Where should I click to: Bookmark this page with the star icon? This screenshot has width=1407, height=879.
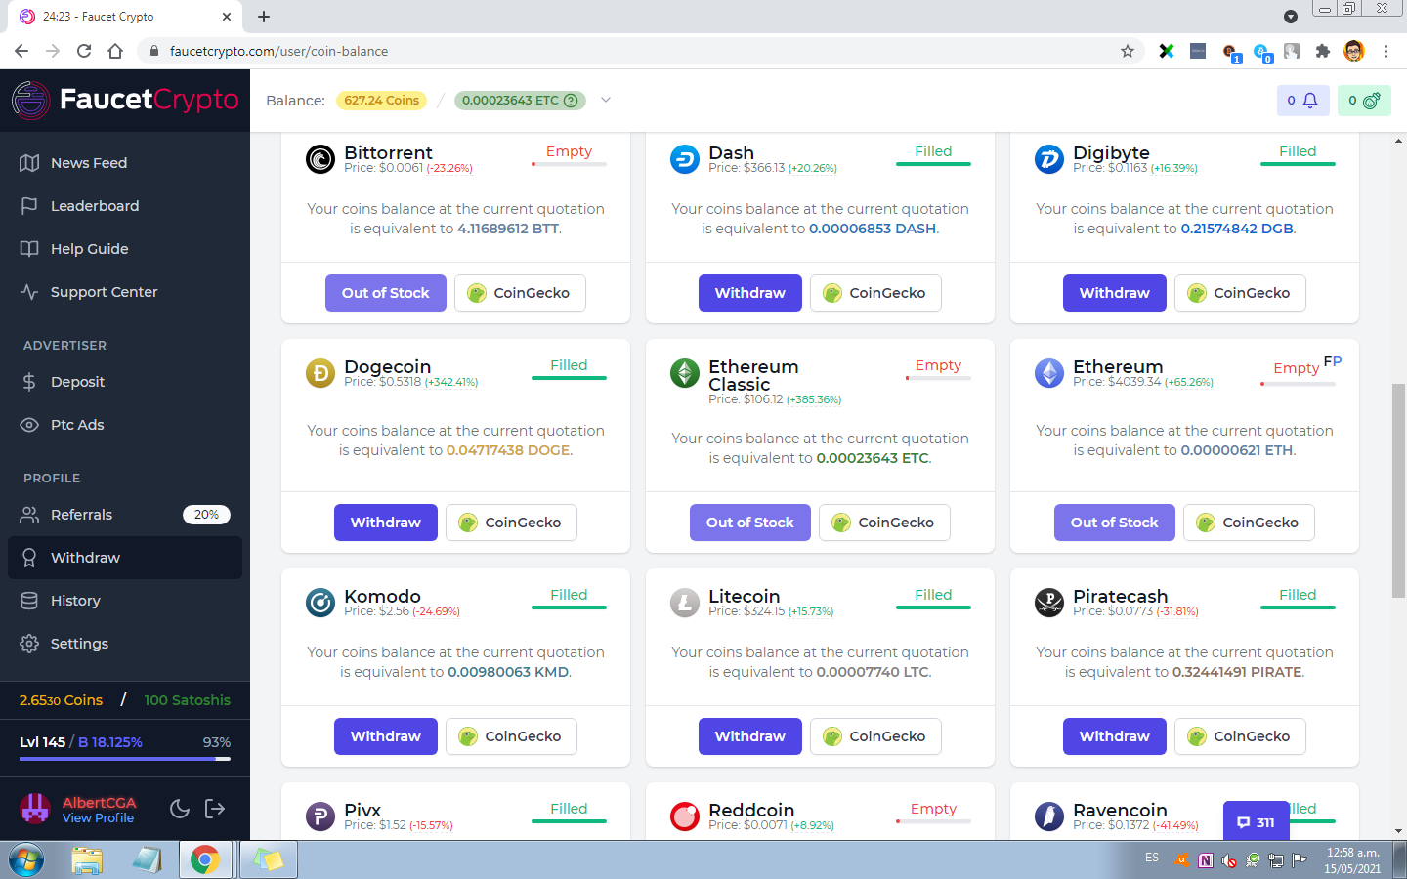pyautogui.click(x=1128, y=51)
